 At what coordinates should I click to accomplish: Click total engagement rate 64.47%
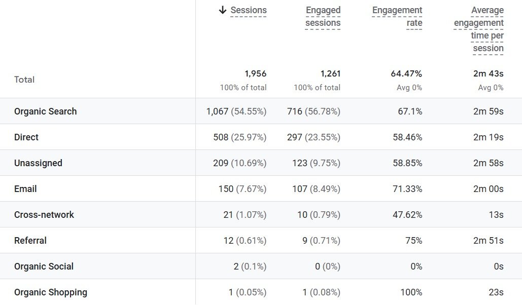click(x=406, y=74)
